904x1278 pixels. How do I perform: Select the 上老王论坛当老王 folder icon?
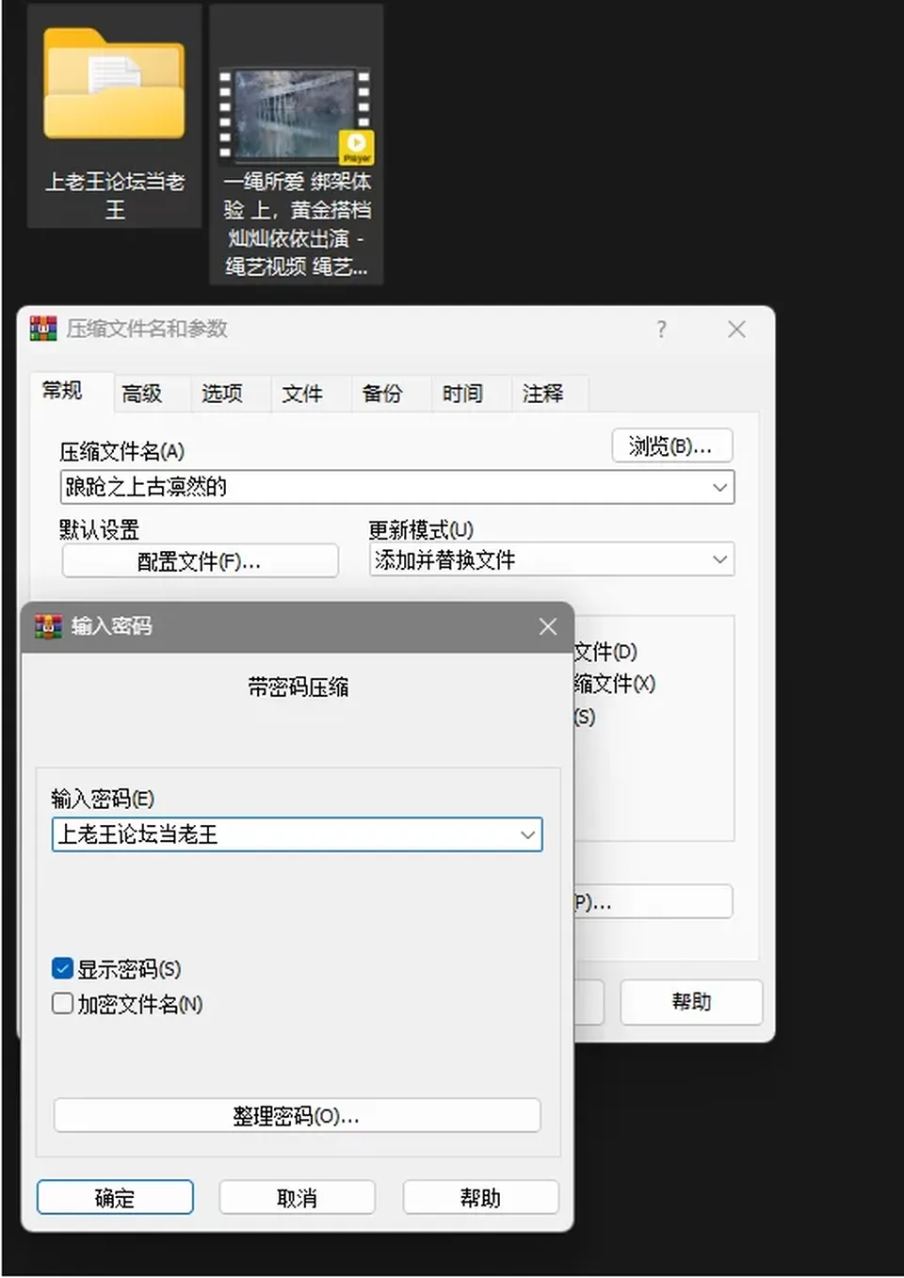click(114, 85)
